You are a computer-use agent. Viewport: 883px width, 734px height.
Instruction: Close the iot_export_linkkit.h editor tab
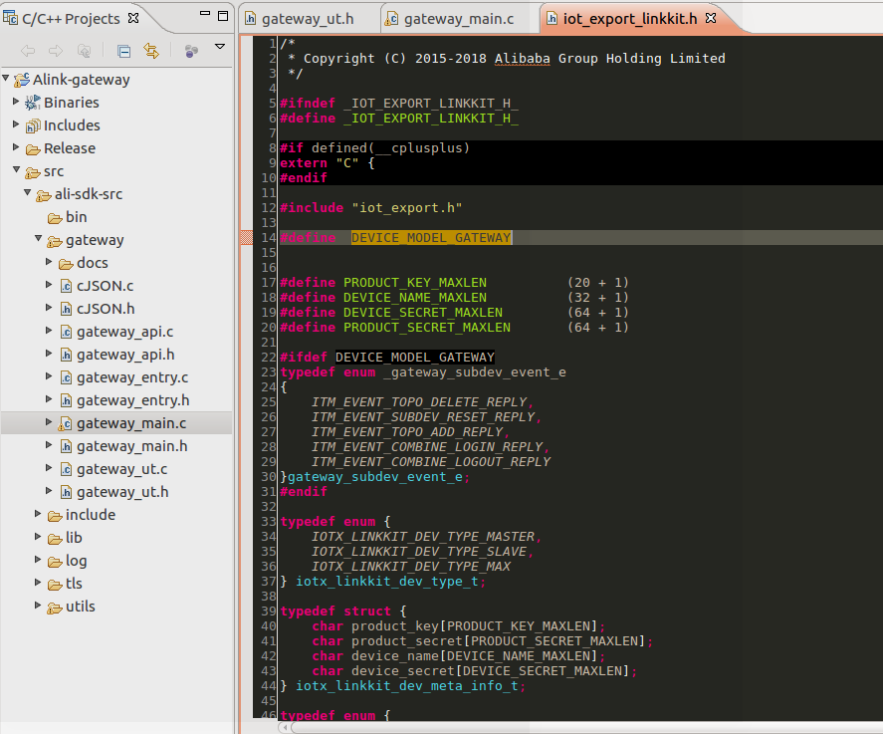coord(711,18)
